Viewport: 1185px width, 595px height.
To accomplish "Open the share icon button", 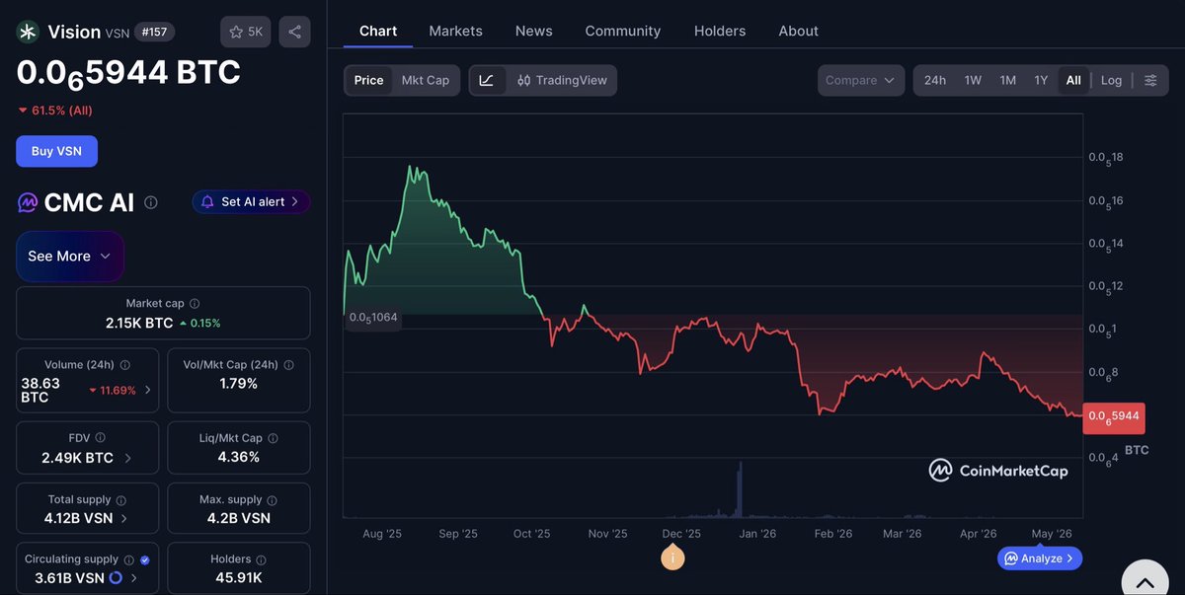I will tap(294, 32).
